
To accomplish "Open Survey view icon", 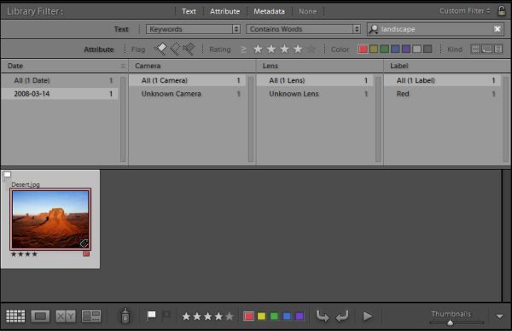I will [91, 316].
